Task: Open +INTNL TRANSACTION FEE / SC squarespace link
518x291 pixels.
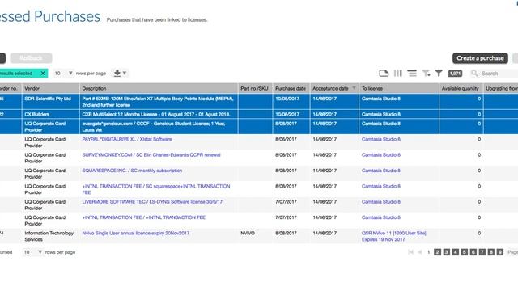Action: (156, 189)
